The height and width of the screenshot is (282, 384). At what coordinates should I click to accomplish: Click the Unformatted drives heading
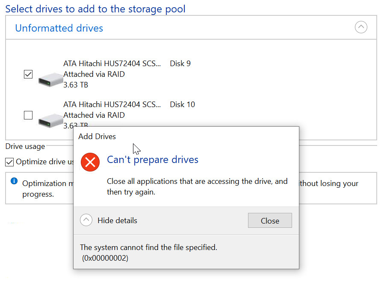(59, 28)
